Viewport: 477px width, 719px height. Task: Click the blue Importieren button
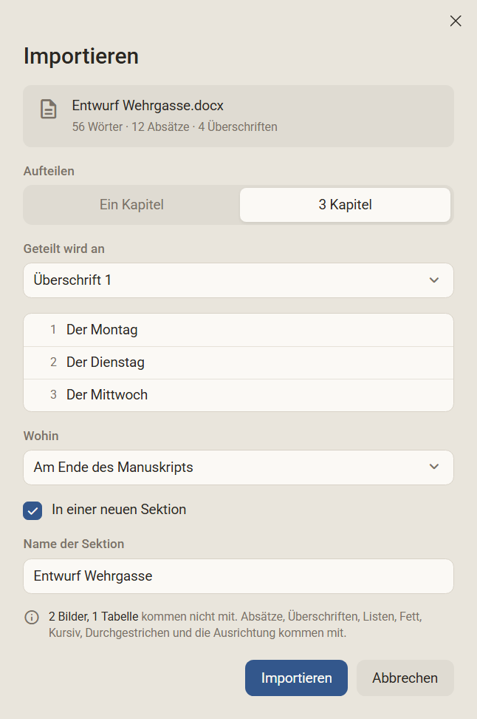pos(296,678)
